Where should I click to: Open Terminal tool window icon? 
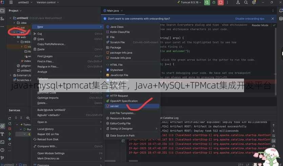[x=2, y=142]
